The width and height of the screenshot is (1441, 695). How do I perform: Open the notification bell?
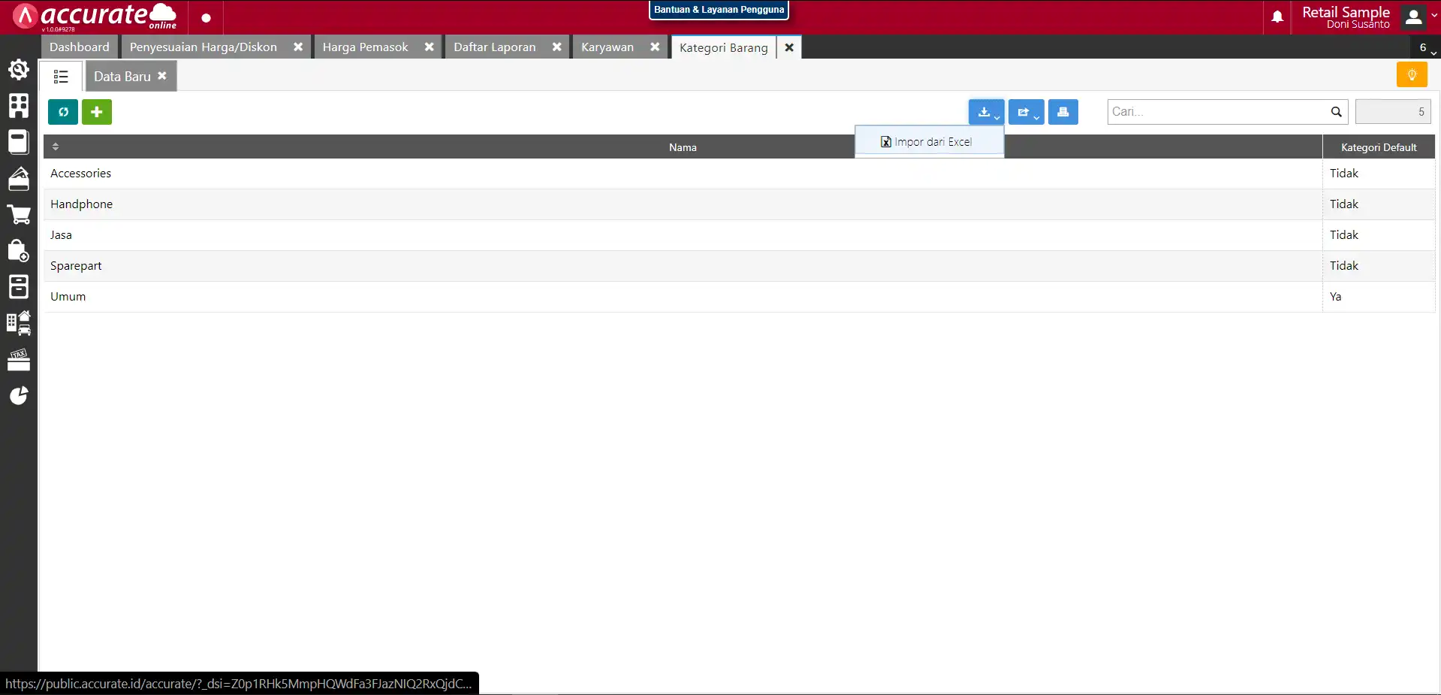(x=1277, y=17)
